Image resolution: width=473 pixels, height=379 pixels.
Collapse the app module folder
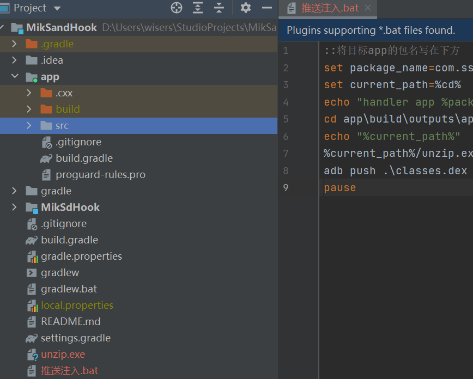pyautogui.click(x=15, y=77)
